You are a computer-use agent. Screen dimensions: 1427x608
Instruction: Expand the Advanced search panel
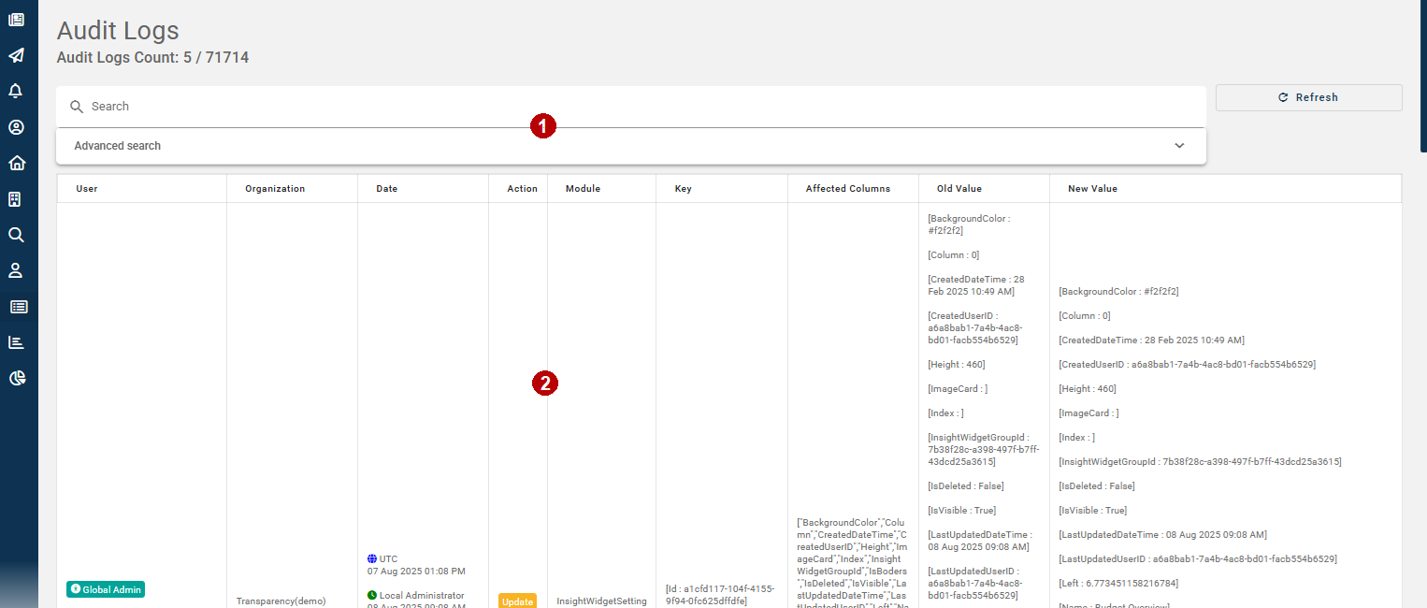[631, 146]
